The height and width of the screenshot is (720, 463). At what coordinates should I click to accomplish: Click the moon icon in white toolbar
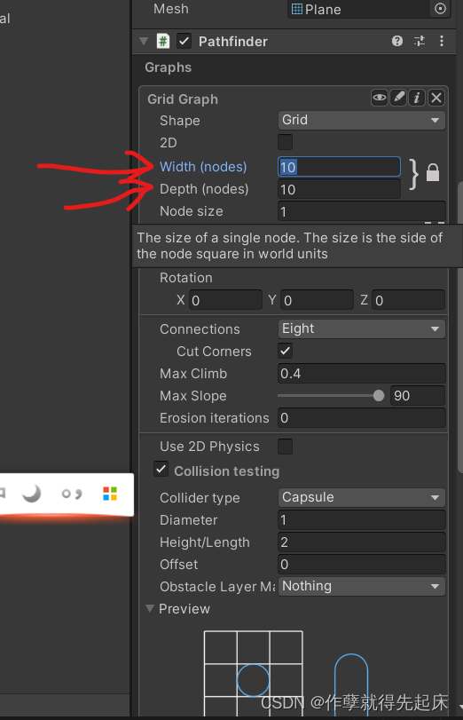pos(32,494)
